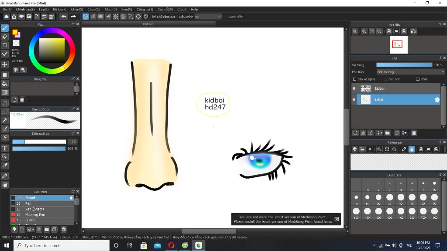Enable the Cạnh mềm checkbox
Screen dimensions: 447x251
(226, 17)
